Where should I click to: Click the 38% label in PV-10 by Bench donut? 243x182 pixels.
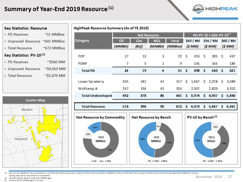click(x=224, y=143)
